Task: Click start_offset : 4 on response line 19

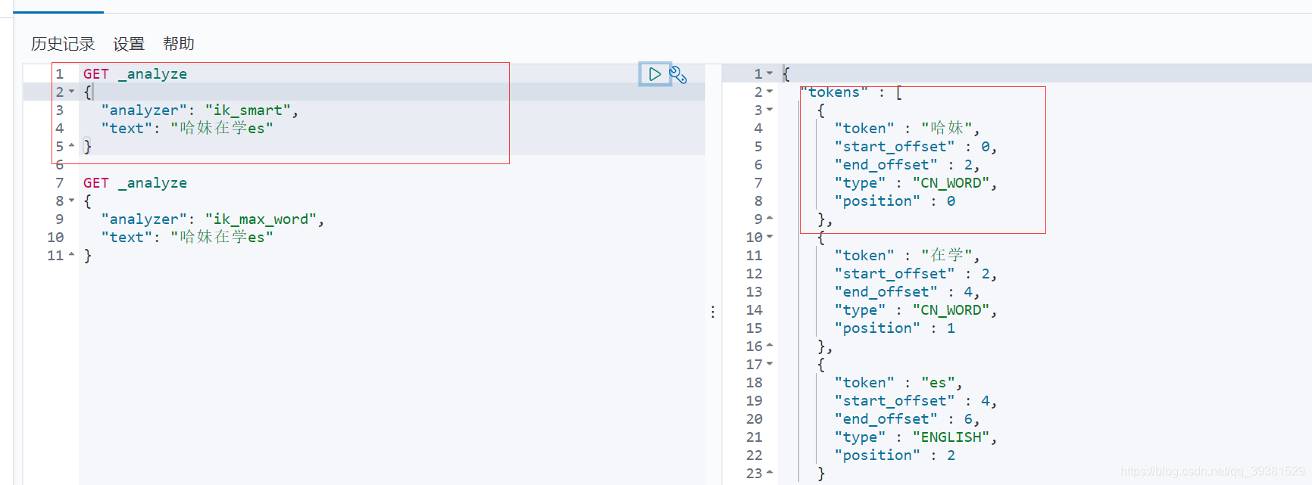Action: (916, 401)
